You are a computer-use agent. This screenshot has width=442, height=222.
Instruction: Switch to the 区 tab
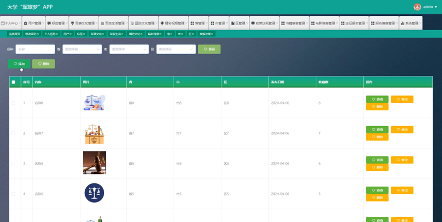(x=191, y=34)
